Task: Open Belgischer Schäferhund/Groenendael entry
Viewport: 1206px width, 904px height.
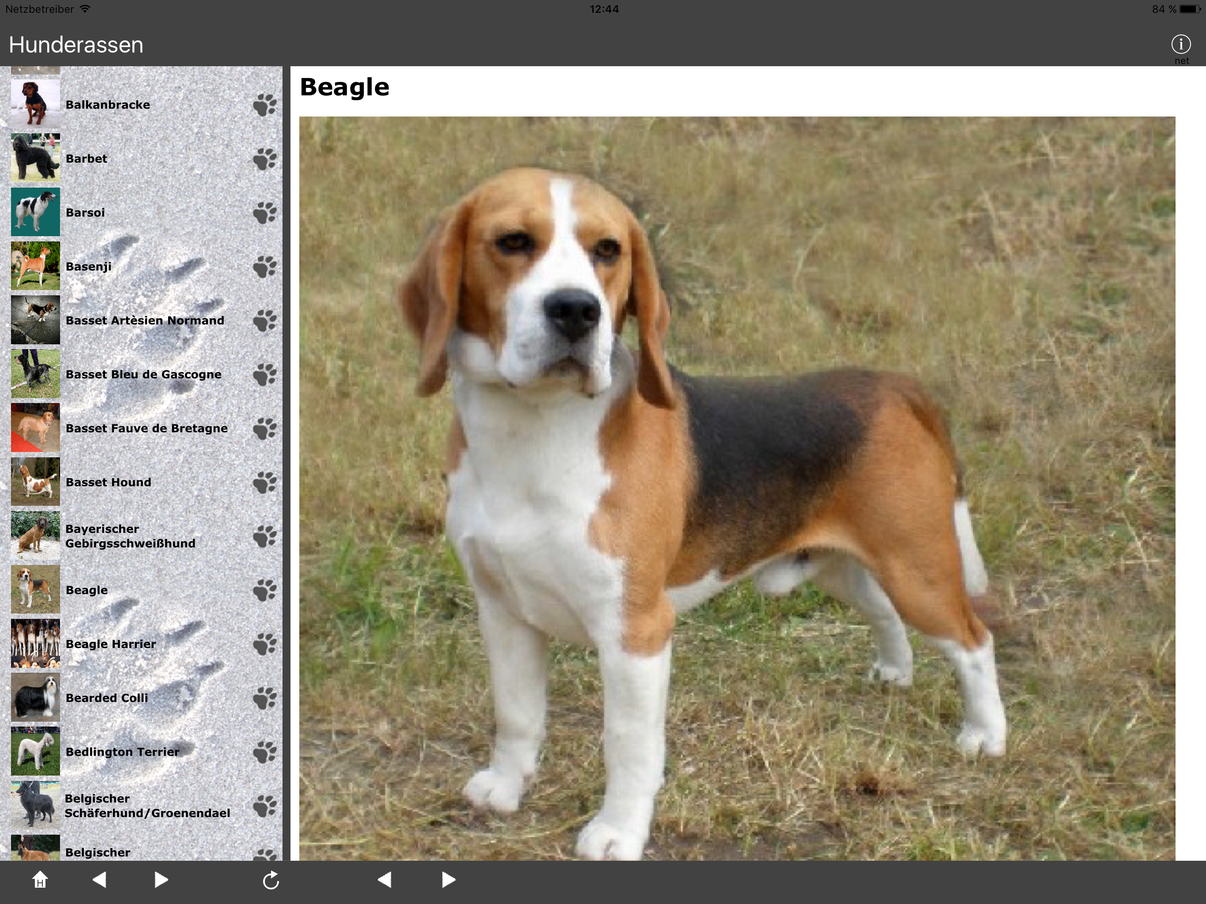Action: [x=147, y=806]
